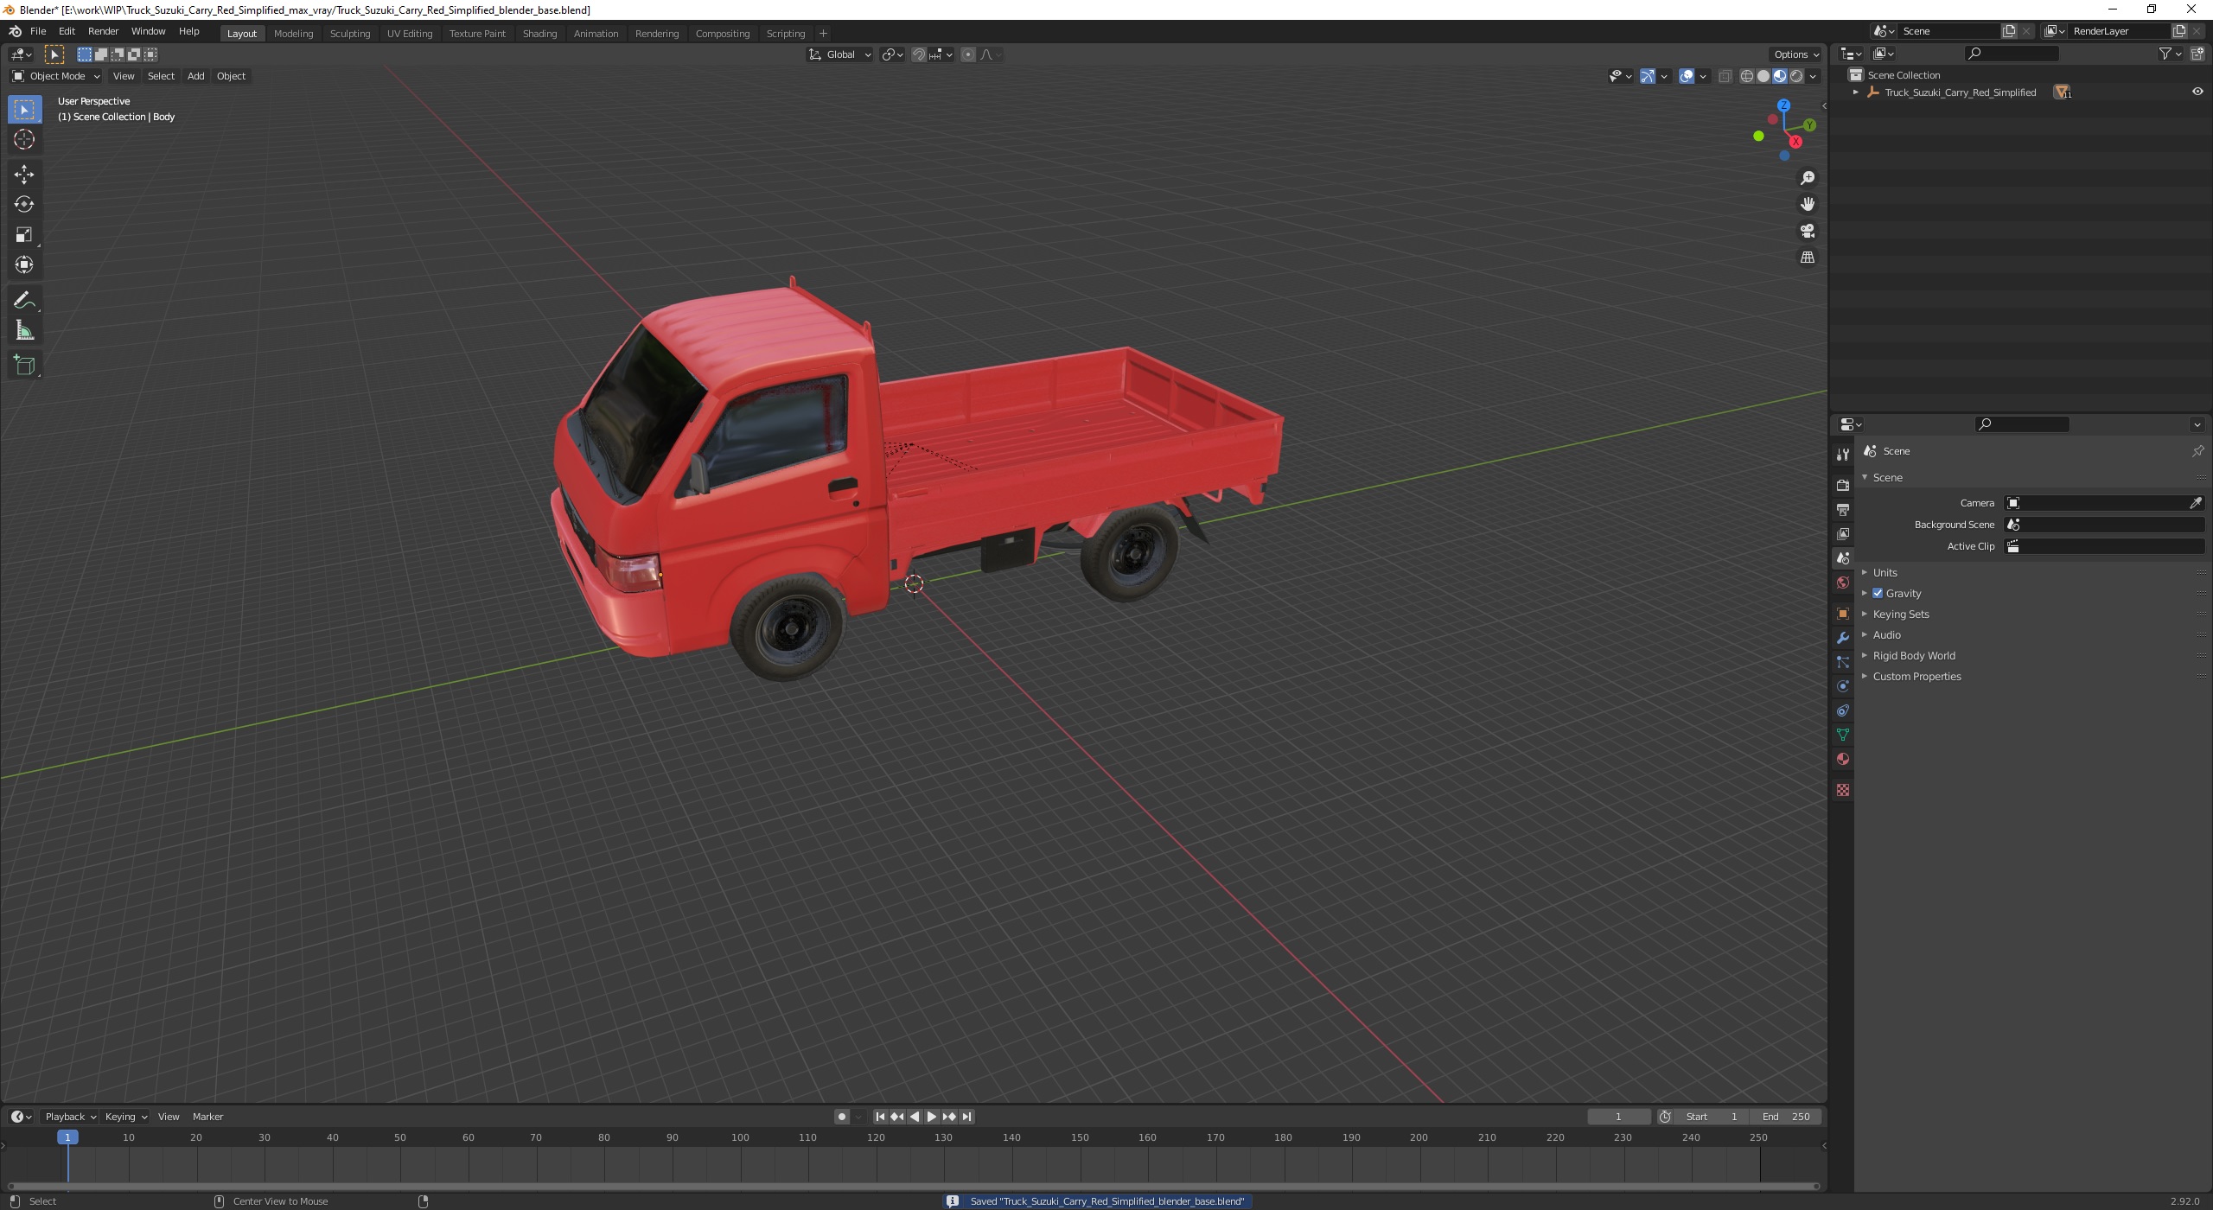Open the Object Data mesh tab
Image resolution: width=2213 pixels, height=1210 pixels.
click(x=1843, y=735)
